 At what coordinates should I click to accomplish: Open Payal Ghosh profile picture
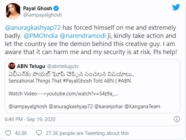(13, 11)
